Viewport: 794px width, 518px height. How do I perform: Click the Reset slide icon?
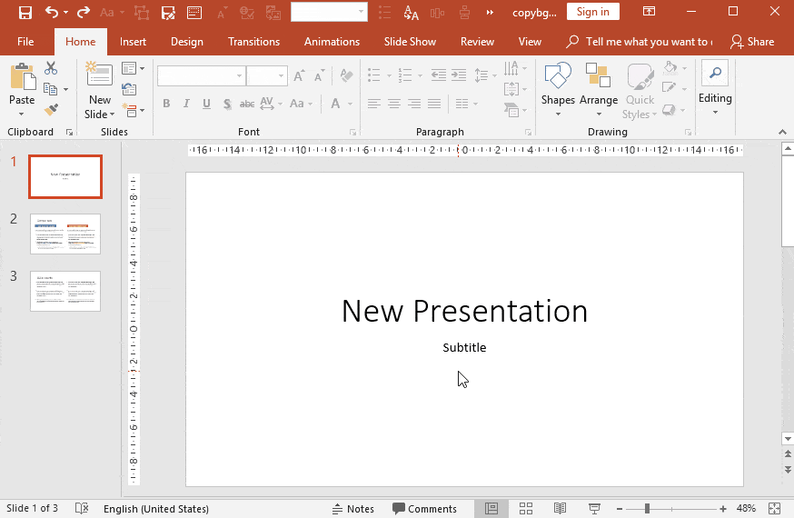click(129, 89)
